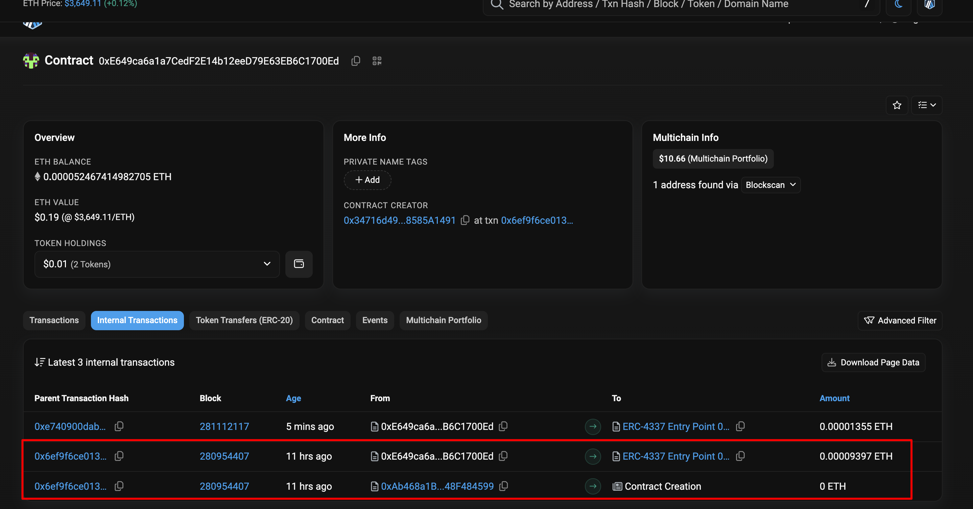
Task: Click contract file icon beside 0xAb468a1B
Action: [x=374, y=486]
